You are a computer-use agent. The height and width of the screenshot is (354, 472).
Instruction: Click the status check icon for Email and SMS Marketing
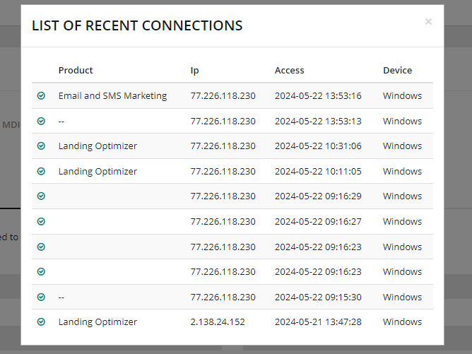[x=41, y=96]
